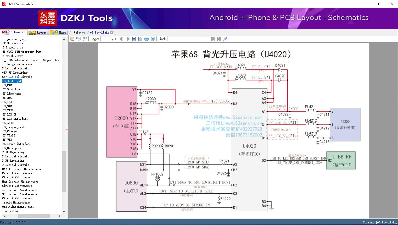Open '6S_Main power' schematic
The width and height of the screenshot is (398, 225).
point(13,148)
